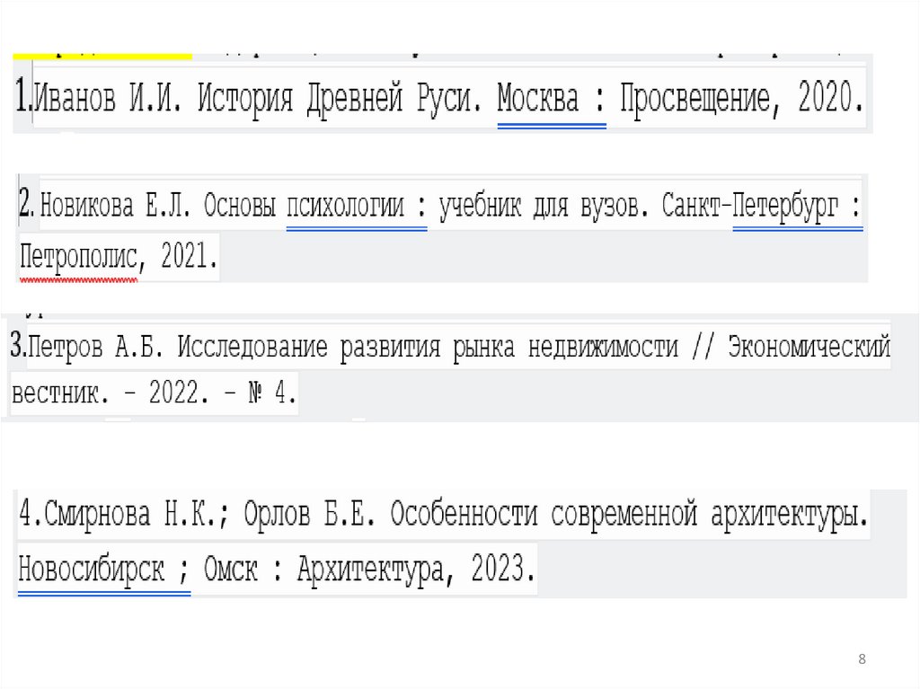
Task: Click 'Исследование развития рынка недвижимости' title
Action: click(x=428, y=347)
